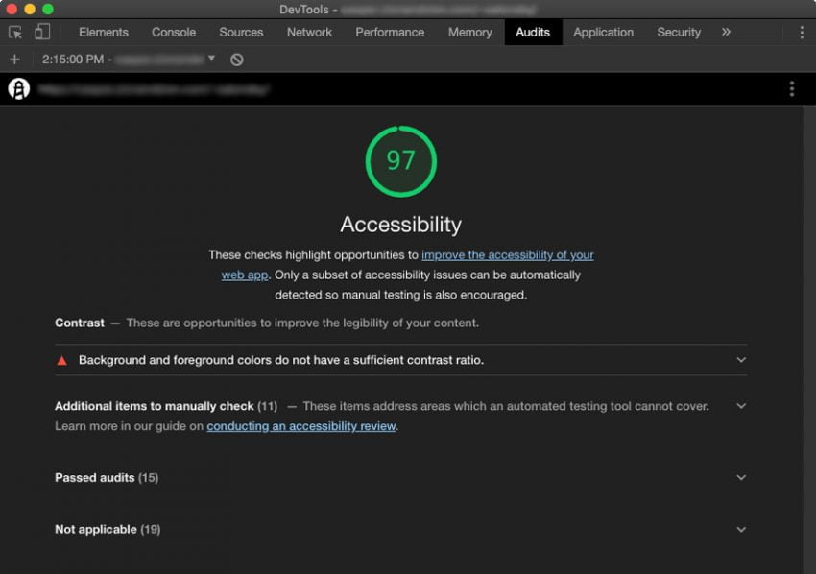Expand the insufficient contrast ratio audit row
The image size is (816, 574).
tap(740, 359)
